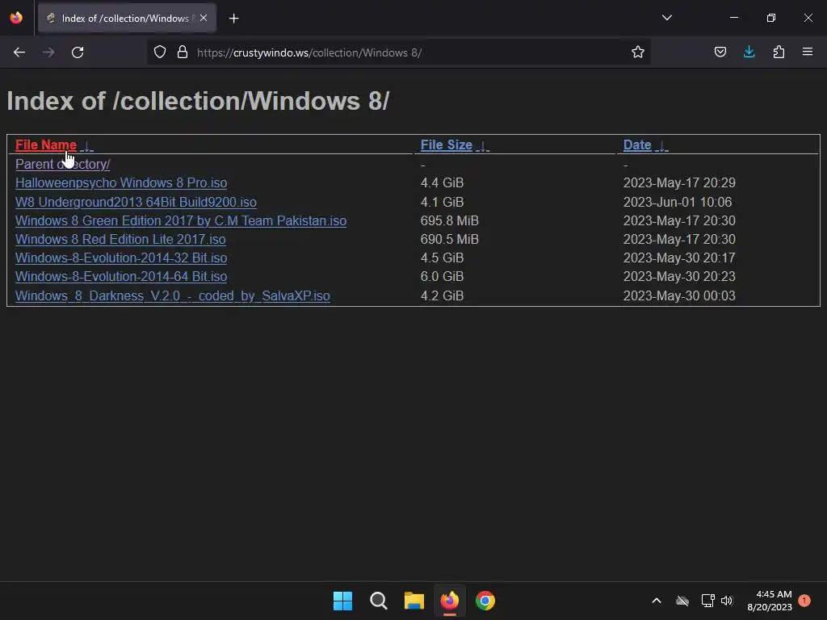Open network status tray icon

click(x=707, y=601)
